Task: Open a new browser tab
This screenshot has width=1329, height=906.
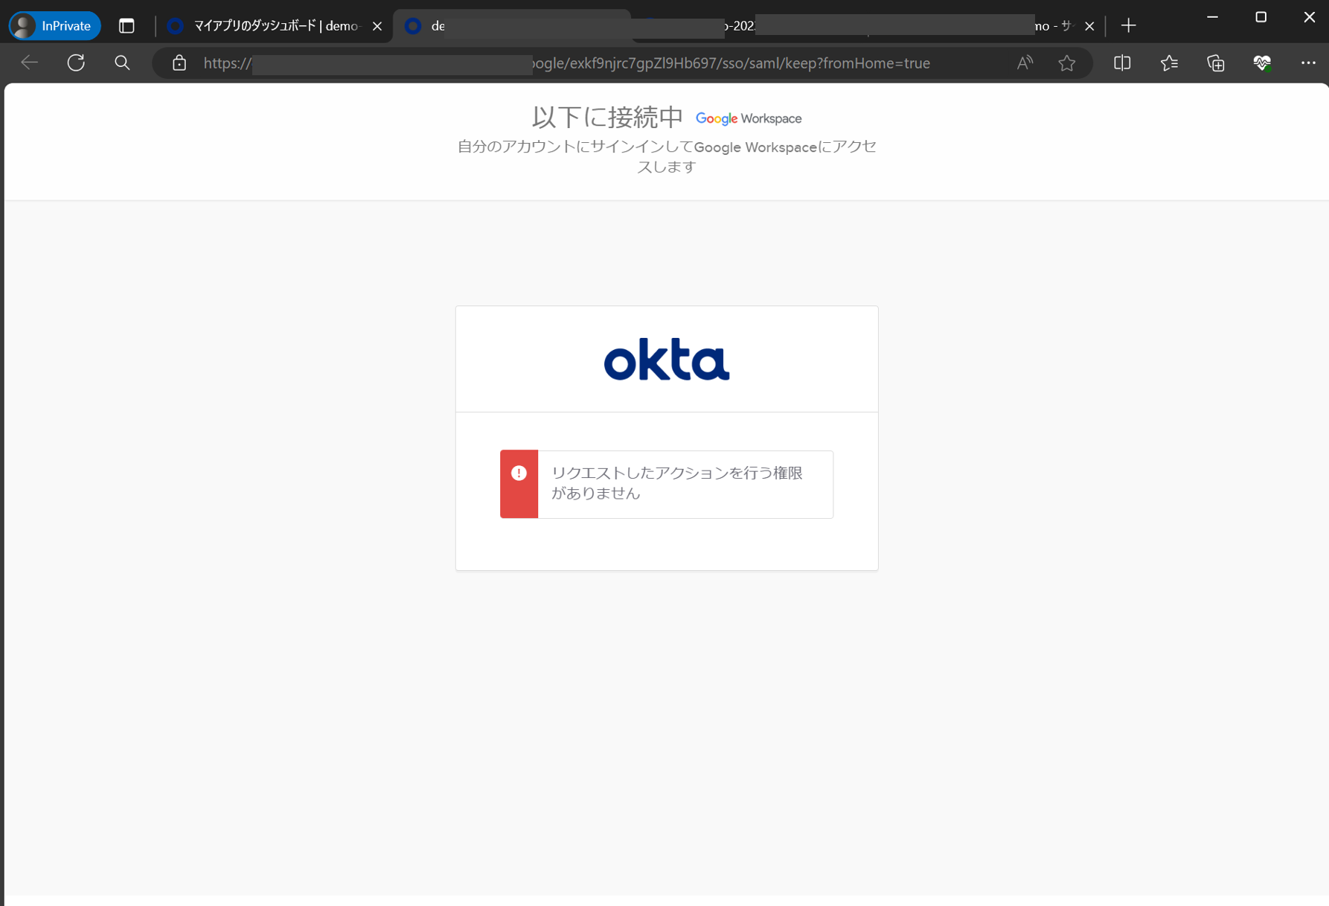Action: (1128, 26)
